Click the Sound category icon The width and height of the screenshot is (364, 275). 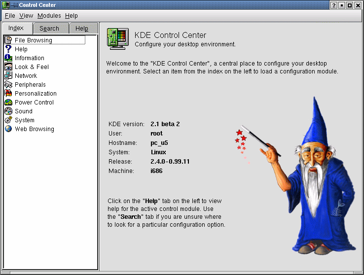click(8, 111)
